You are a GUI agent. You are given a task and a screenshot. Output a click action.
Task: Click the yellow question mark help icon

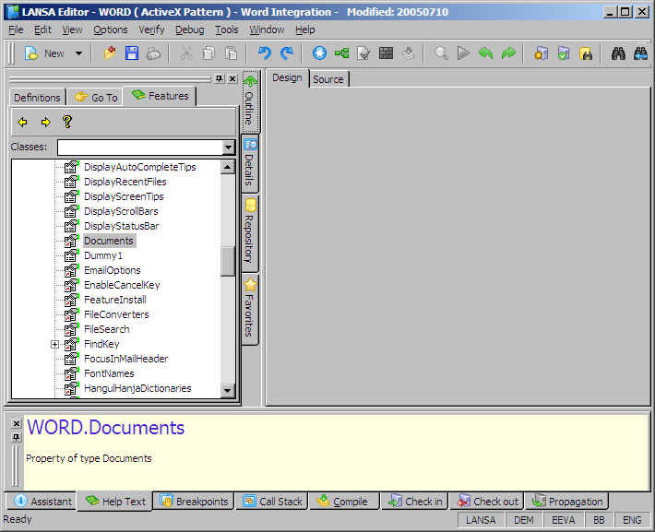pyautogui.click(x=67, y=122)
